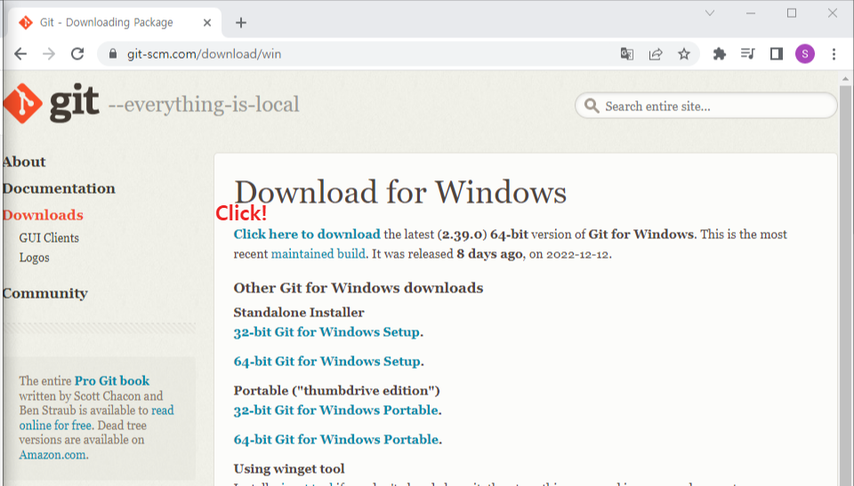Viewport: 854px width, 486px height.
Task: Click the Using winget tool heading
Action: click(289, 468)
